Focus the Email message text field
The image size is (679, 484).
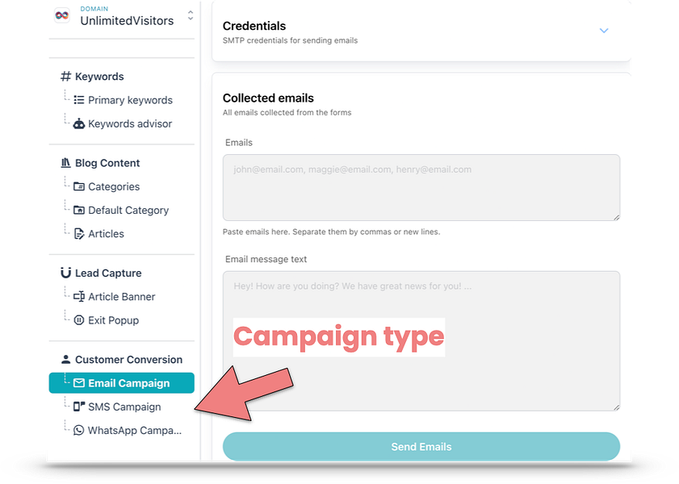click(x=421, y=340)
